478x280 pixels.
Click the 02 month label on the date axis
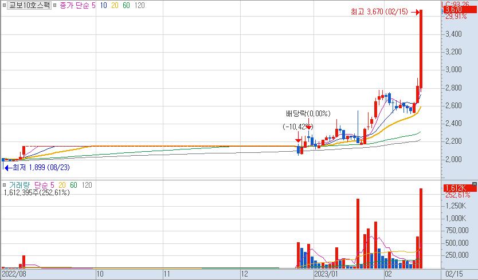388,274
